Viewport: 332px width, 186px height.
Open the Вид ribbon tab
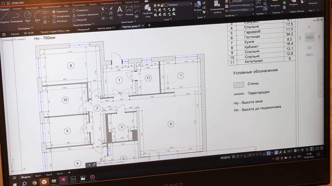click(66, 6)
